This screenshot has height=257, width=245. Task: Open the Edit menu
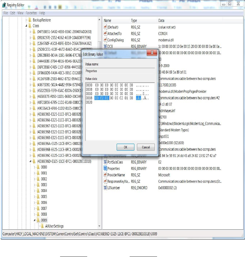point(13,13)
